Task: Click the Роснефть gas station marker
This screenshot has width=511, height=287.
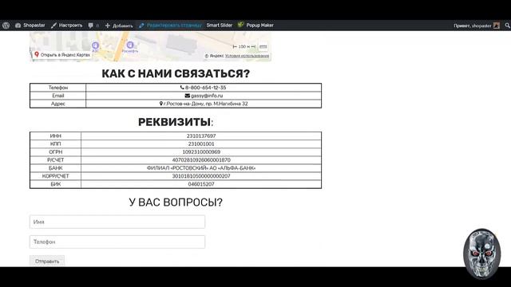Action: [x=130, y=45]
